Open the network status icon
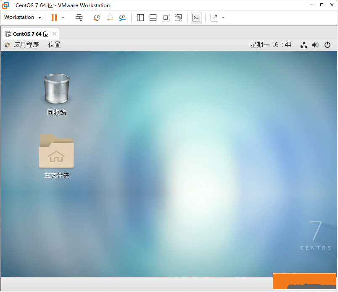338x292 pixels. pyautogui.click(x=304, y=45)
